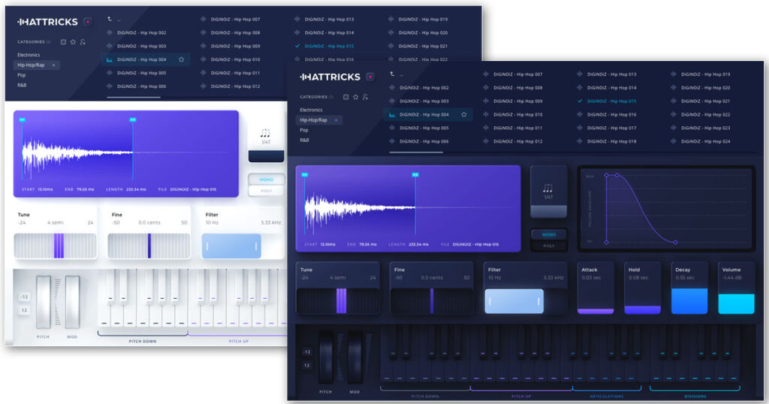Go up a folder level in the light-theme browser
The height and width of the screenshot is (404, 769).
pos(110,19)
